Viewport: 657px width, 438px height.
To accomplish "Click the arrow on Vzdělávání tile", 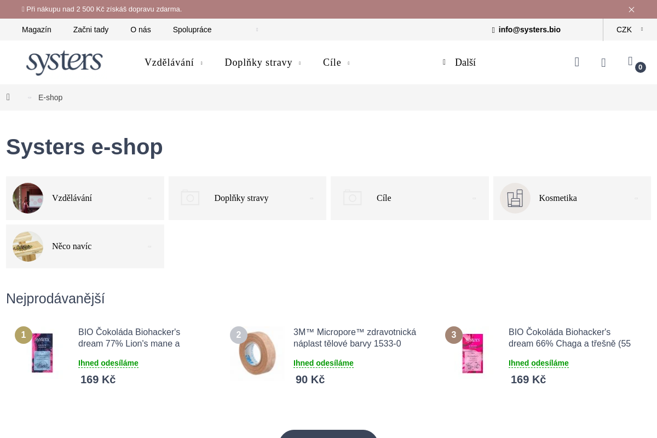I will coord(149,198).
